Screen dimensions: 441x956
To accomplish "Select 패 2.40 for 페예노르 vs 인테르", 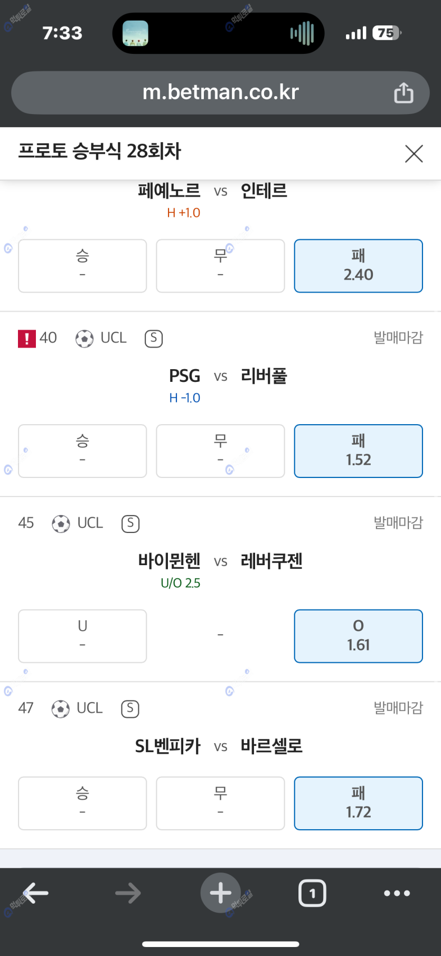I will click(x=358, y=266).
